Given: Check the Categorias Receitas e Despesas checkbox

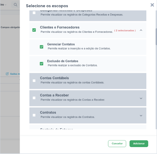Looking at the screenshot, I should [x=34, y=13].
